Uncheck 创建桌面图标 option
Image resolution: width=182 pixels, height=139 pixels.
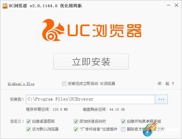click(28, 121)
